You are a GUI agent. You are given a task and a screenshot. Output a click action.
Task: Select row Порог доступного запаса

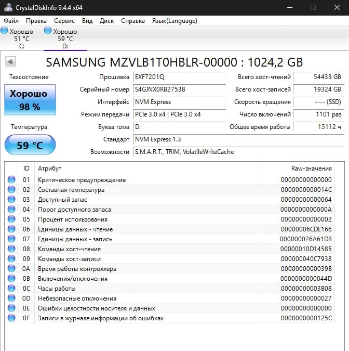tap(170, 210)
